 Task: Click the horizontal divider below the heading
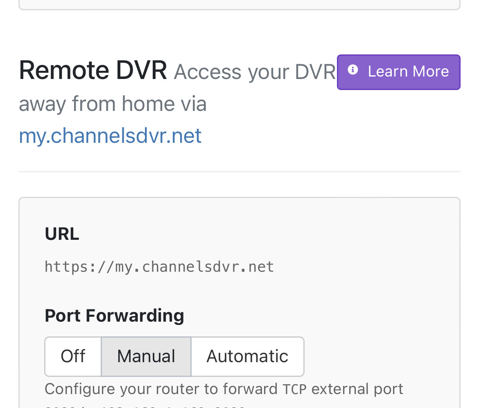click(239, 172)
